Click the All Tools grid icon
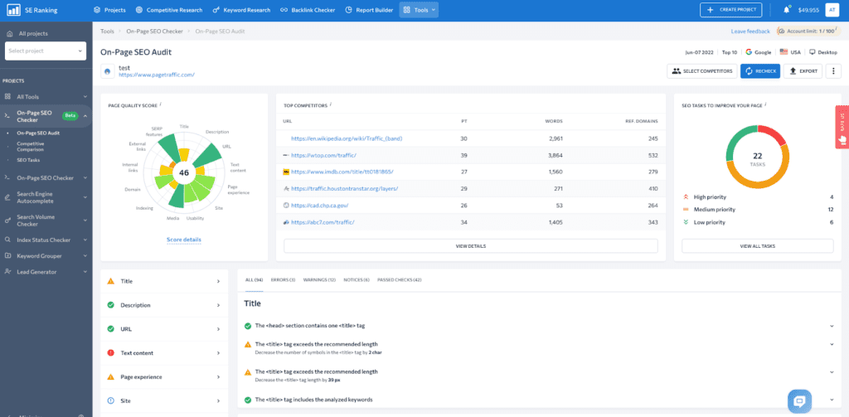The width and height of the screenshot is (849, 417). coord(7,97)
